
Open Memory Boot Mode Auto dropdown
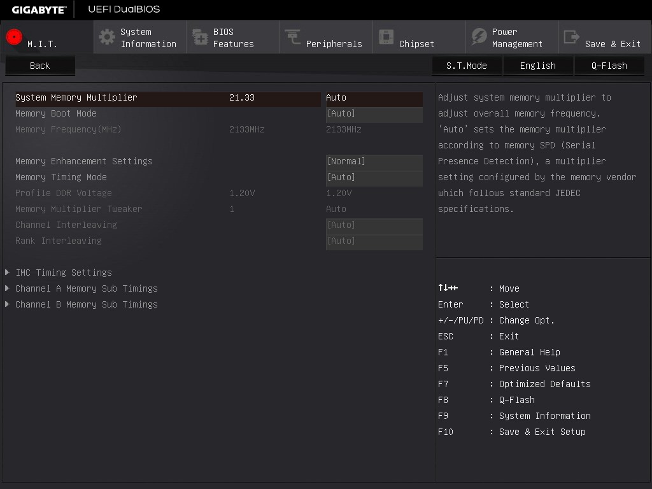pos(374,113)
